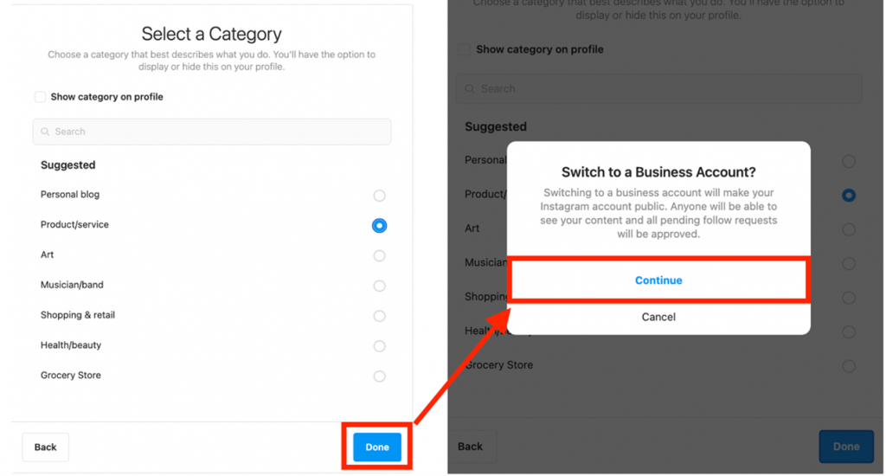886x476 pixels.
Task: Go Back from Select a Category
Action: [x=45, y=447]
